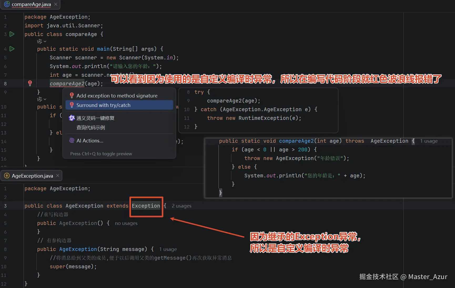Select 查询代码示例 menu entry
The width and height of the screenshot is (455, 288).
(119, 127)
